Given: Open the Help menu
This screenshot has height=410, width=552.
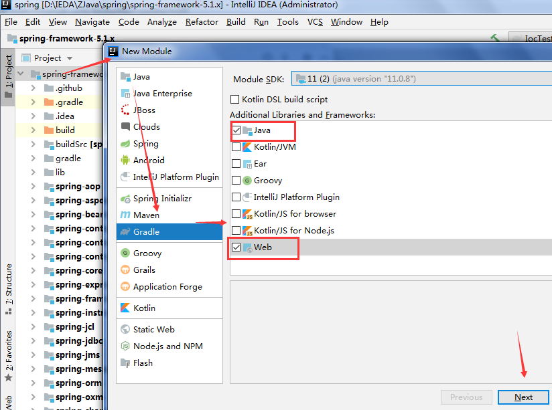Looking at the screenshot, I should [x=379, y=22].
